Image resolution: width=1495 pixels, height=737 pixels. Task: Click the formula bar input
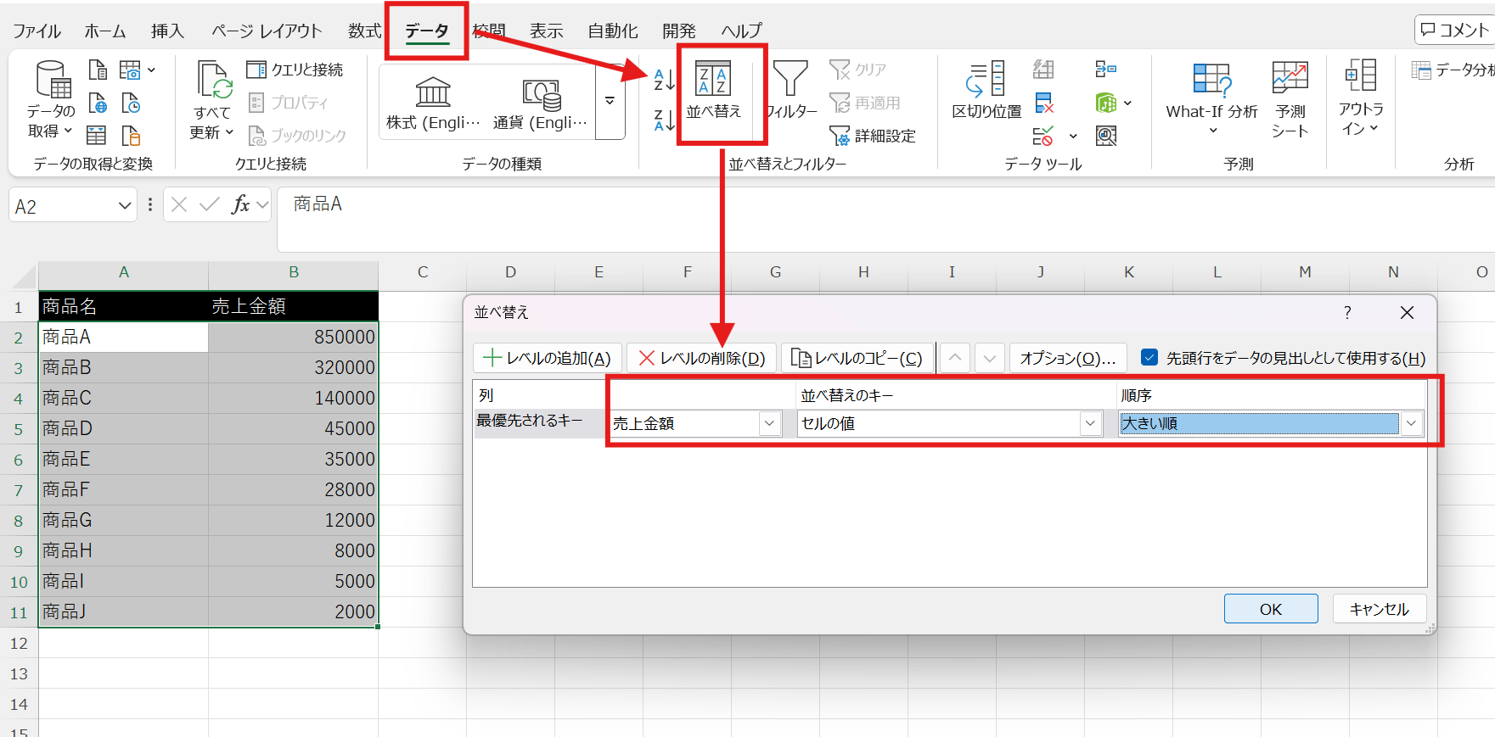coord(885,219)
